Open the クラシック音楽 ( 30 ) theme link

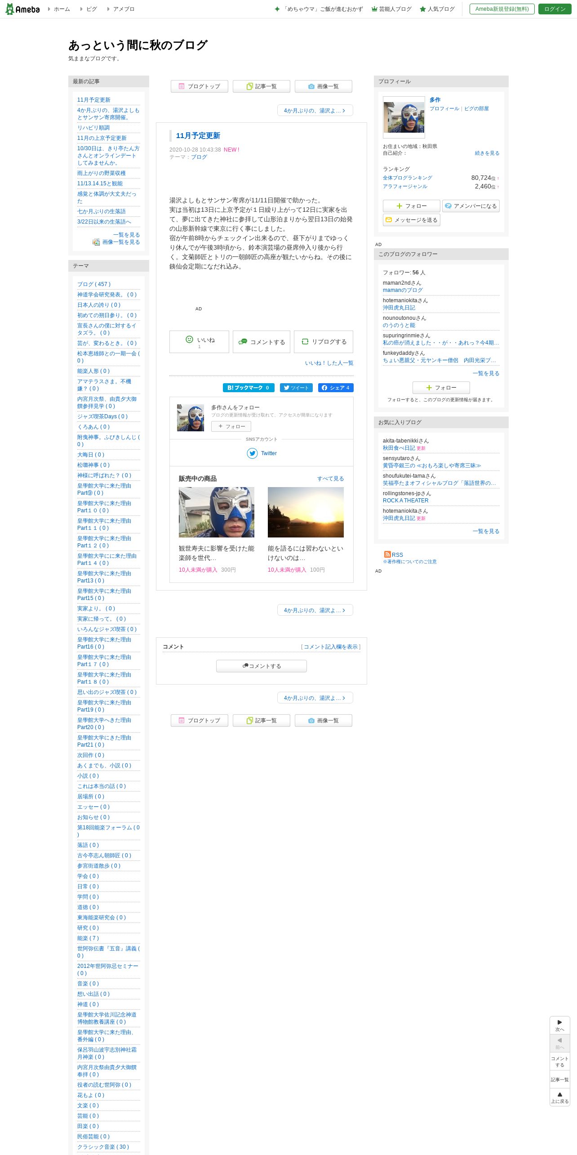pos(103,1147)
